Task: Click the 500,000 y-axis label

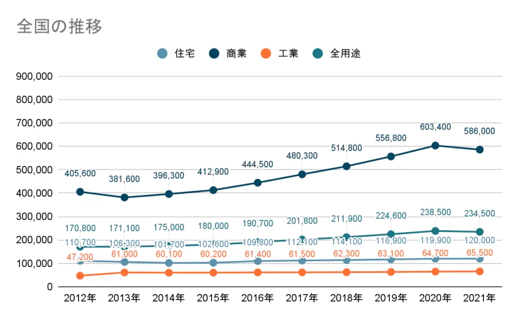Action: (34, 170)
